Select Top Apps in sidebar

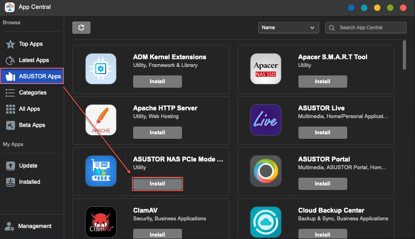32,44
